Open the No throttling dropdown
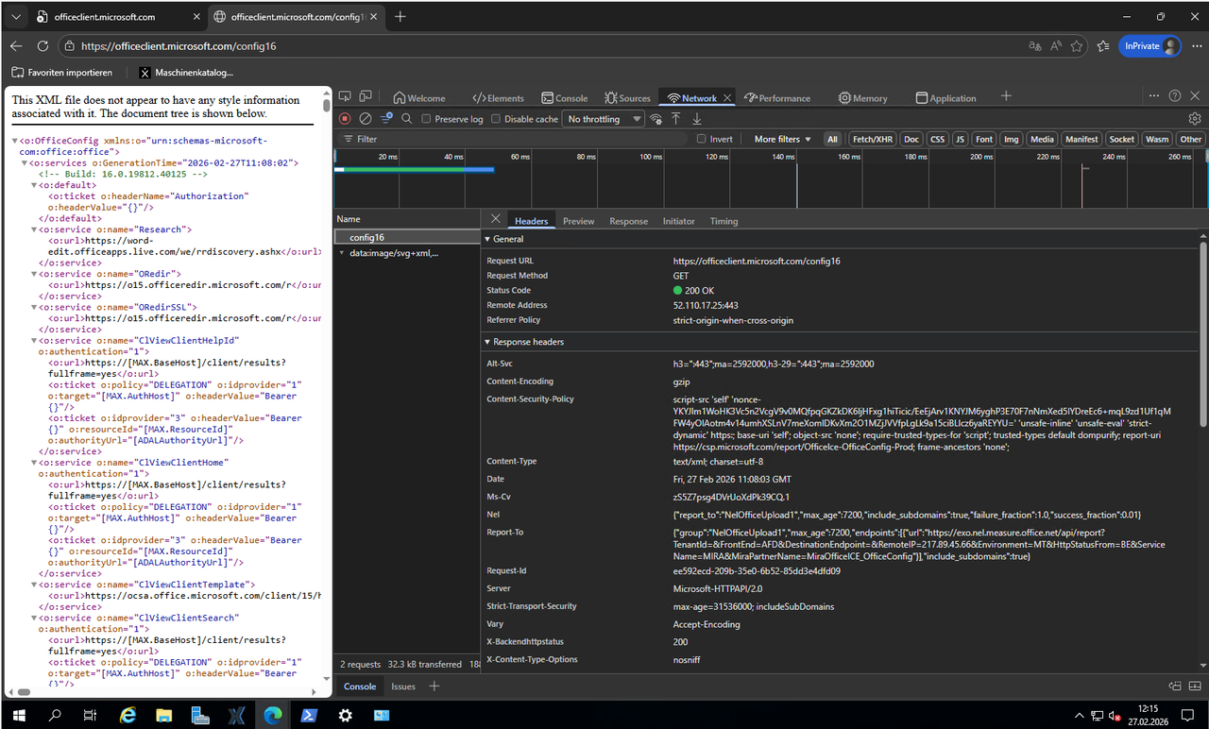Viewport: 1209px width, 729px height. click(x=603, y=119)
